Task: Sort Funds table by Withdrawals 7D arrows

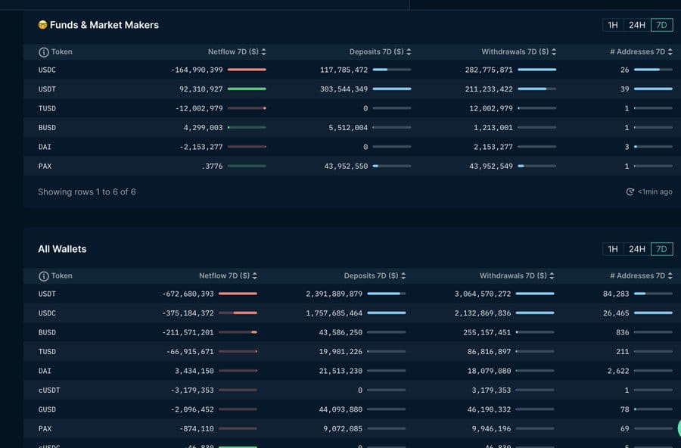Action: tap(554, 51)
